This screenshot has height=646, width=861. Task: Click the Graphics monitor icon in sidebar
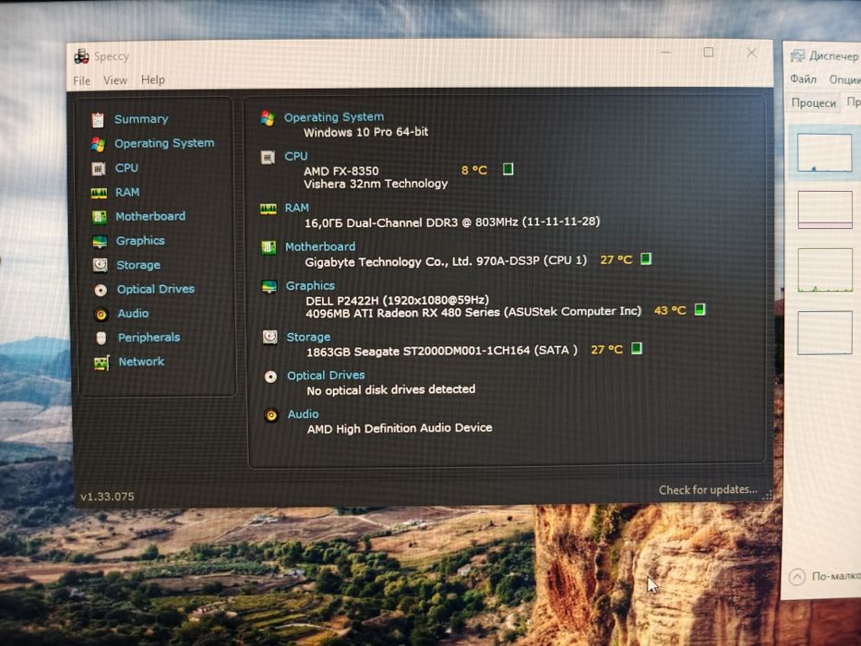[x=100, y=241]
